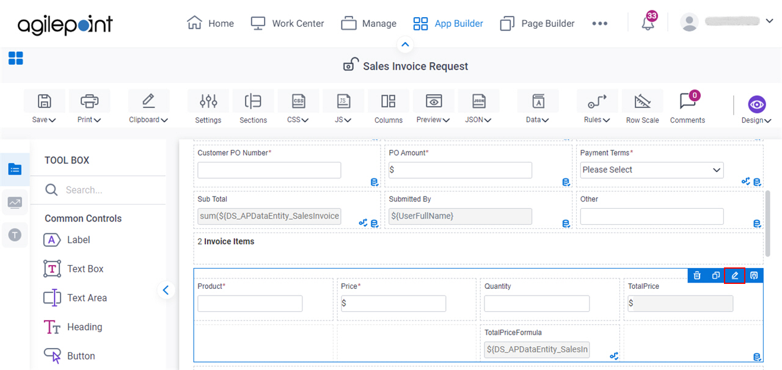Click the Design mode eye icon
The height and width of the screenshot is (370, 782).
tap(757, 104)
